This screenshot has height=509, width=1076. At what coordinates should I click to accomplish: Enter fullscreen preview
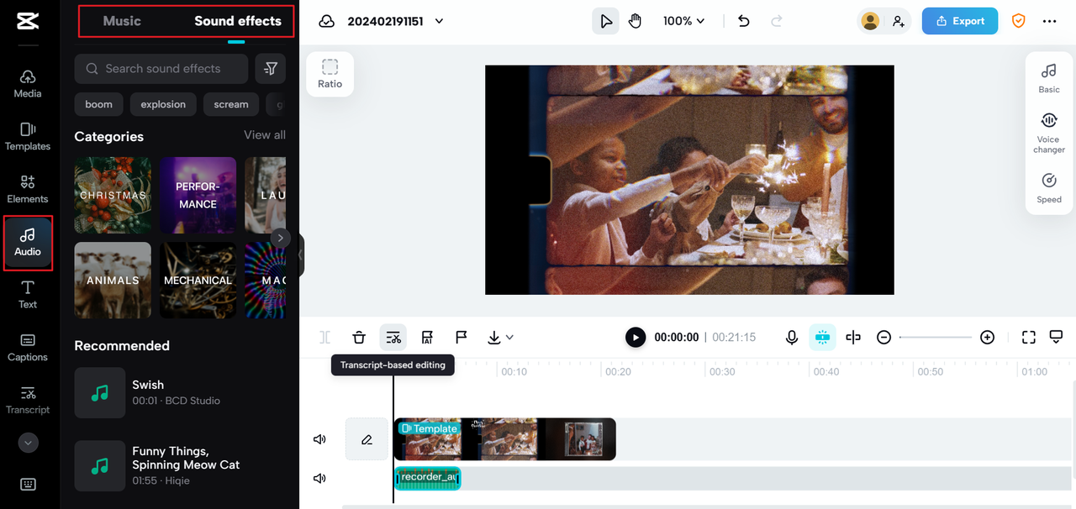coord(1028,338)
